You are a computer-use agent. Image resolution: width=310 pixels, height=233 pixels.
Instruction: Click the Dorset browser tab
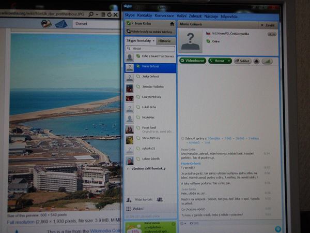click(95, 24)
